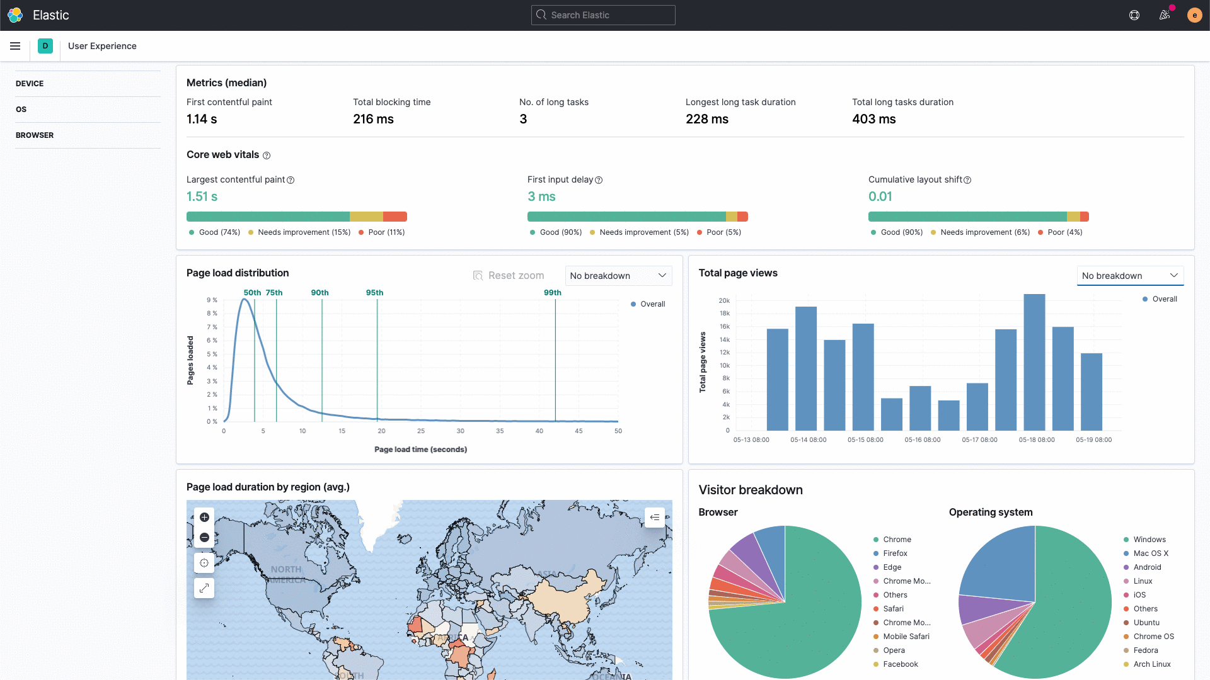
Task: Open the user avatar menu
Action: (x=1194, y=15)
